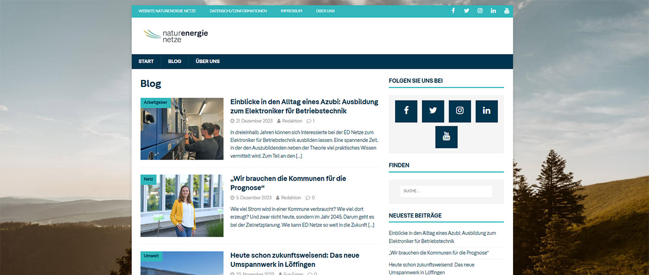The image size is (649, 275).
Task: Click the Umwelt category tag
Action: tap(151, 256)
